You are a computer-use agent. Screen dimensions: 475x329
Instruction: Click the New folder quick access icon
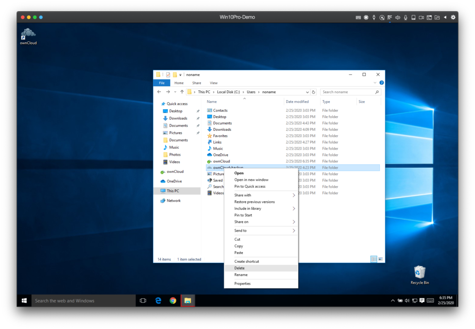click(x=175, y=75)
